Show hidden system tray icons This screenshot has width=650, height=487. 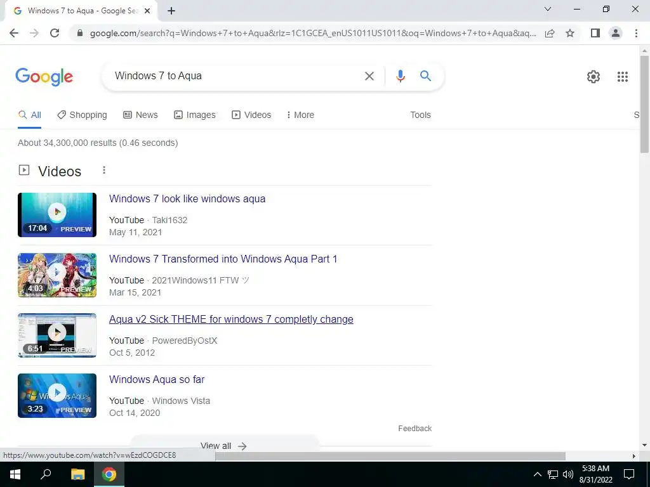pyautogui.click(x=537, y=474)
